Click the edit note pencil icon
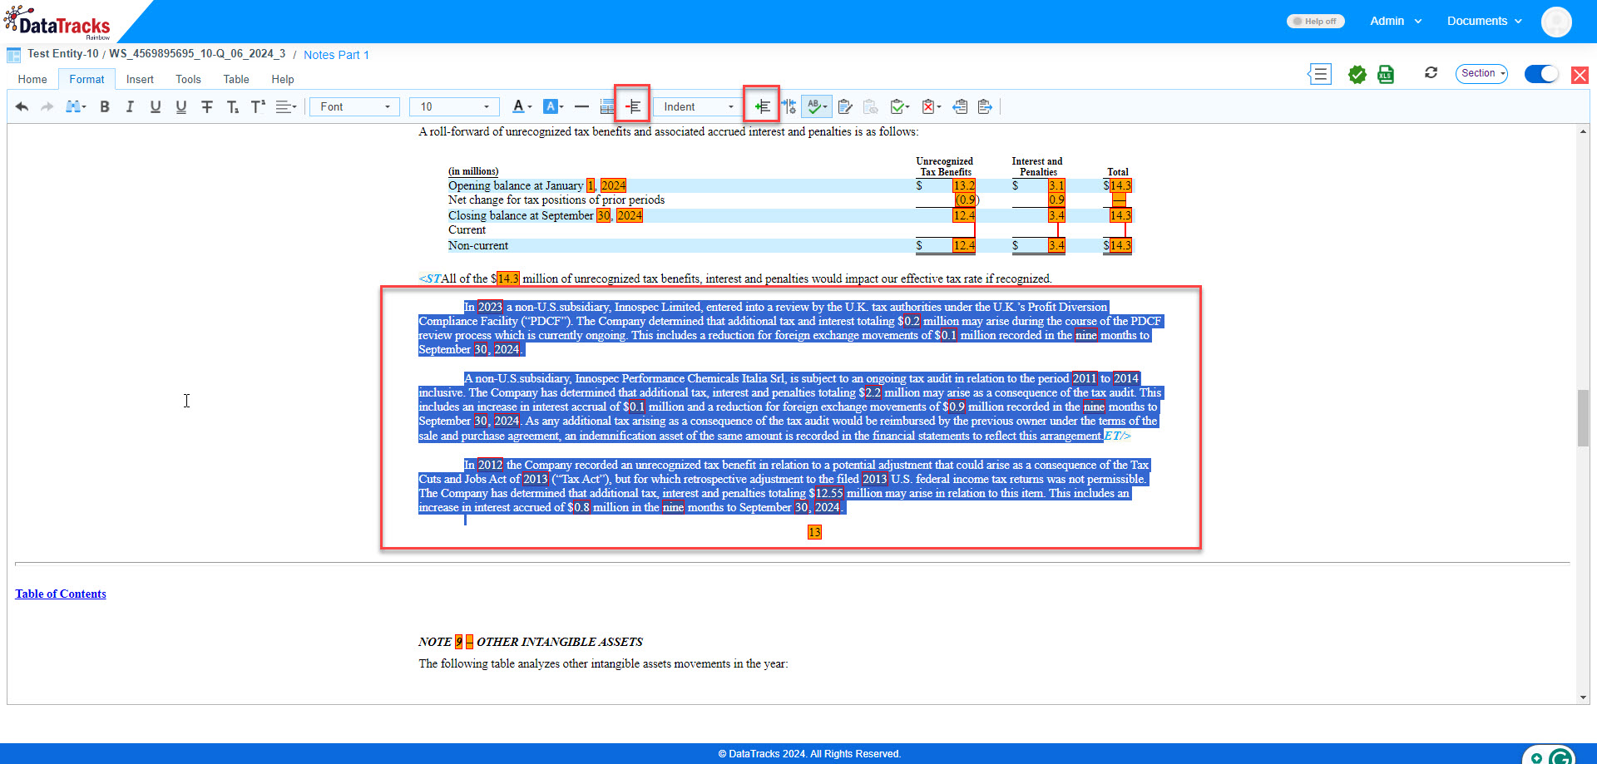Image resolution: width=1597 pixels, height=764 pixels. [x=845, y=106]
